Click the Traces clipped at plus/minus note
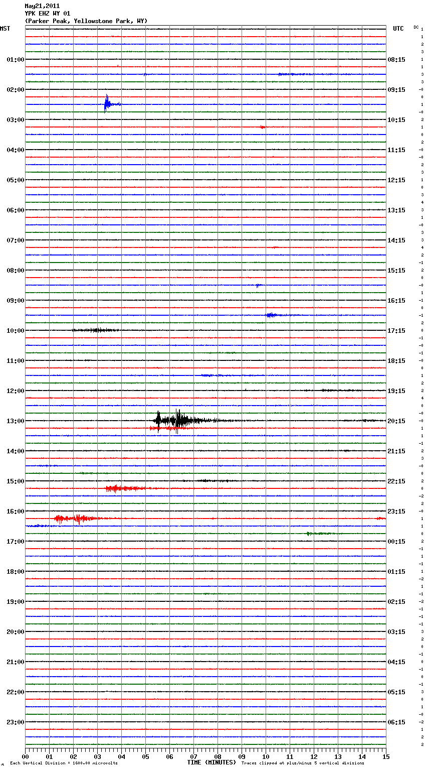426x770 pixels. tap(303, 763)
